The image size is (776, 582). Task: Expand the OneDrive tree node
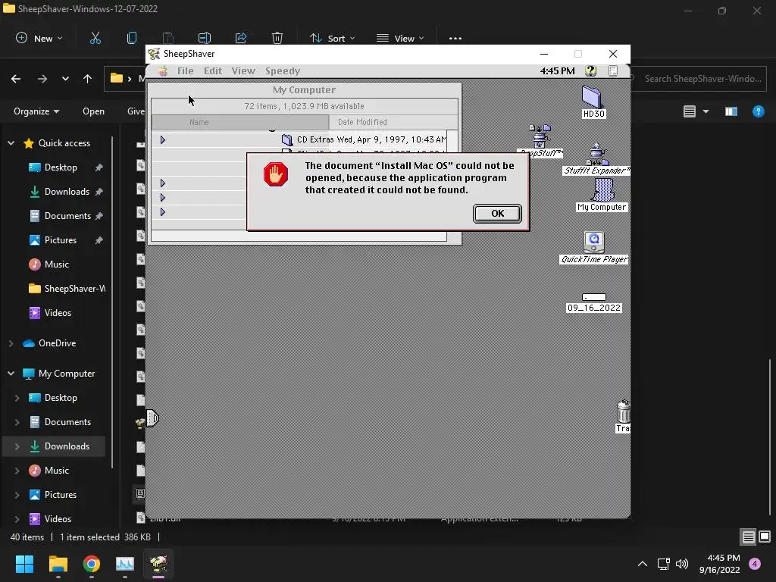coord(11,343)
